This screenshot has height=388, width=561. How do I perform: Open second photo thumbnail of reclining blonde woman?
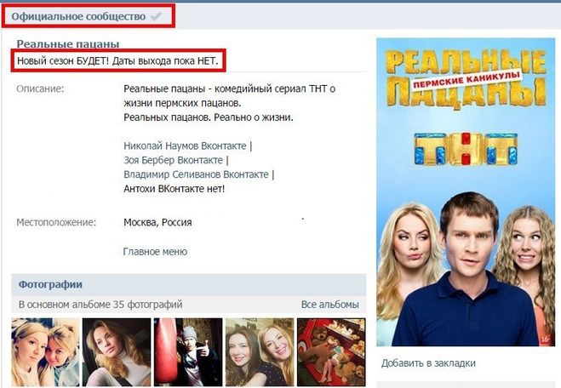click(117, 352)
